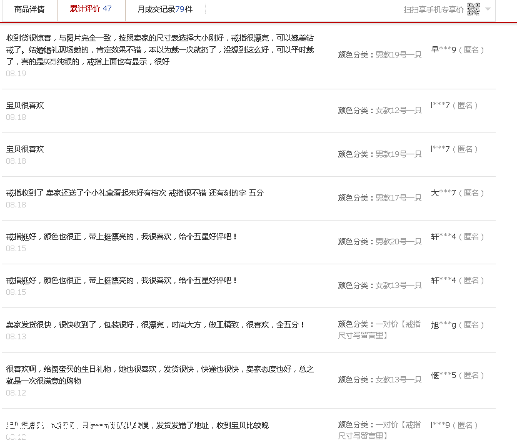This screenshot has width=517, height=448.
Task: Click the review starting with 戒指收到了
Action: tap(135, 193)
